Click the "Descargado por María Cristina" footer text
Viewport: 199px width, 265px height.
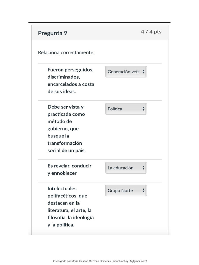click(81, 261)
